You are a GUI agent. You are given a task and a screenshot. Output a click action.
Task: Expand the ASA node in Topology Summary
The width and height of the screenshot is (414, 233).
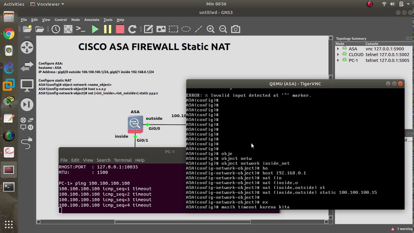pyautogui.click(x=338, y=49)
